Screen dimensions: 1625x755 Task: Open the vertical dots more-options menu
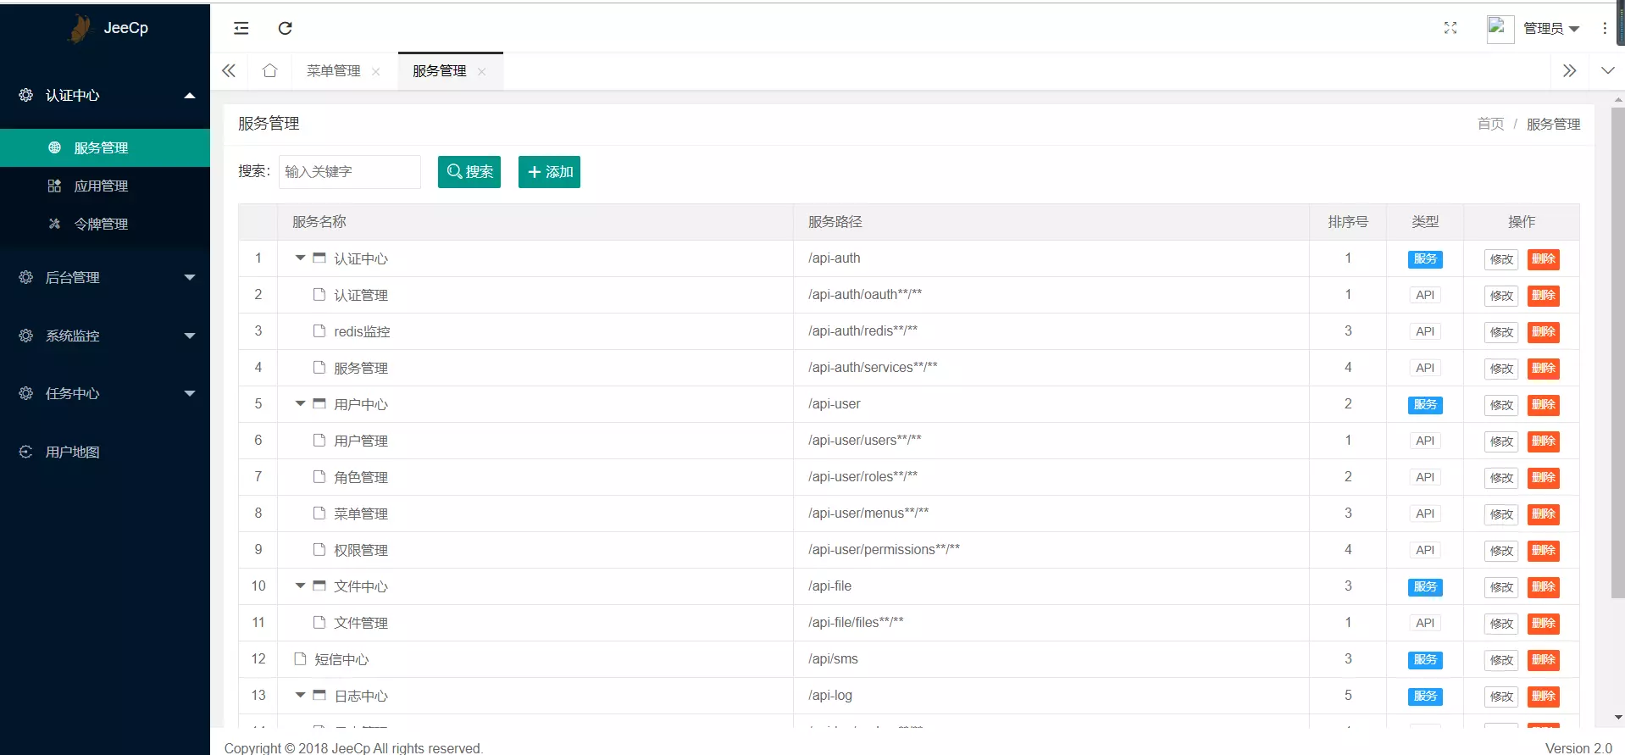pyautogui.click(x=1605, y=28)
